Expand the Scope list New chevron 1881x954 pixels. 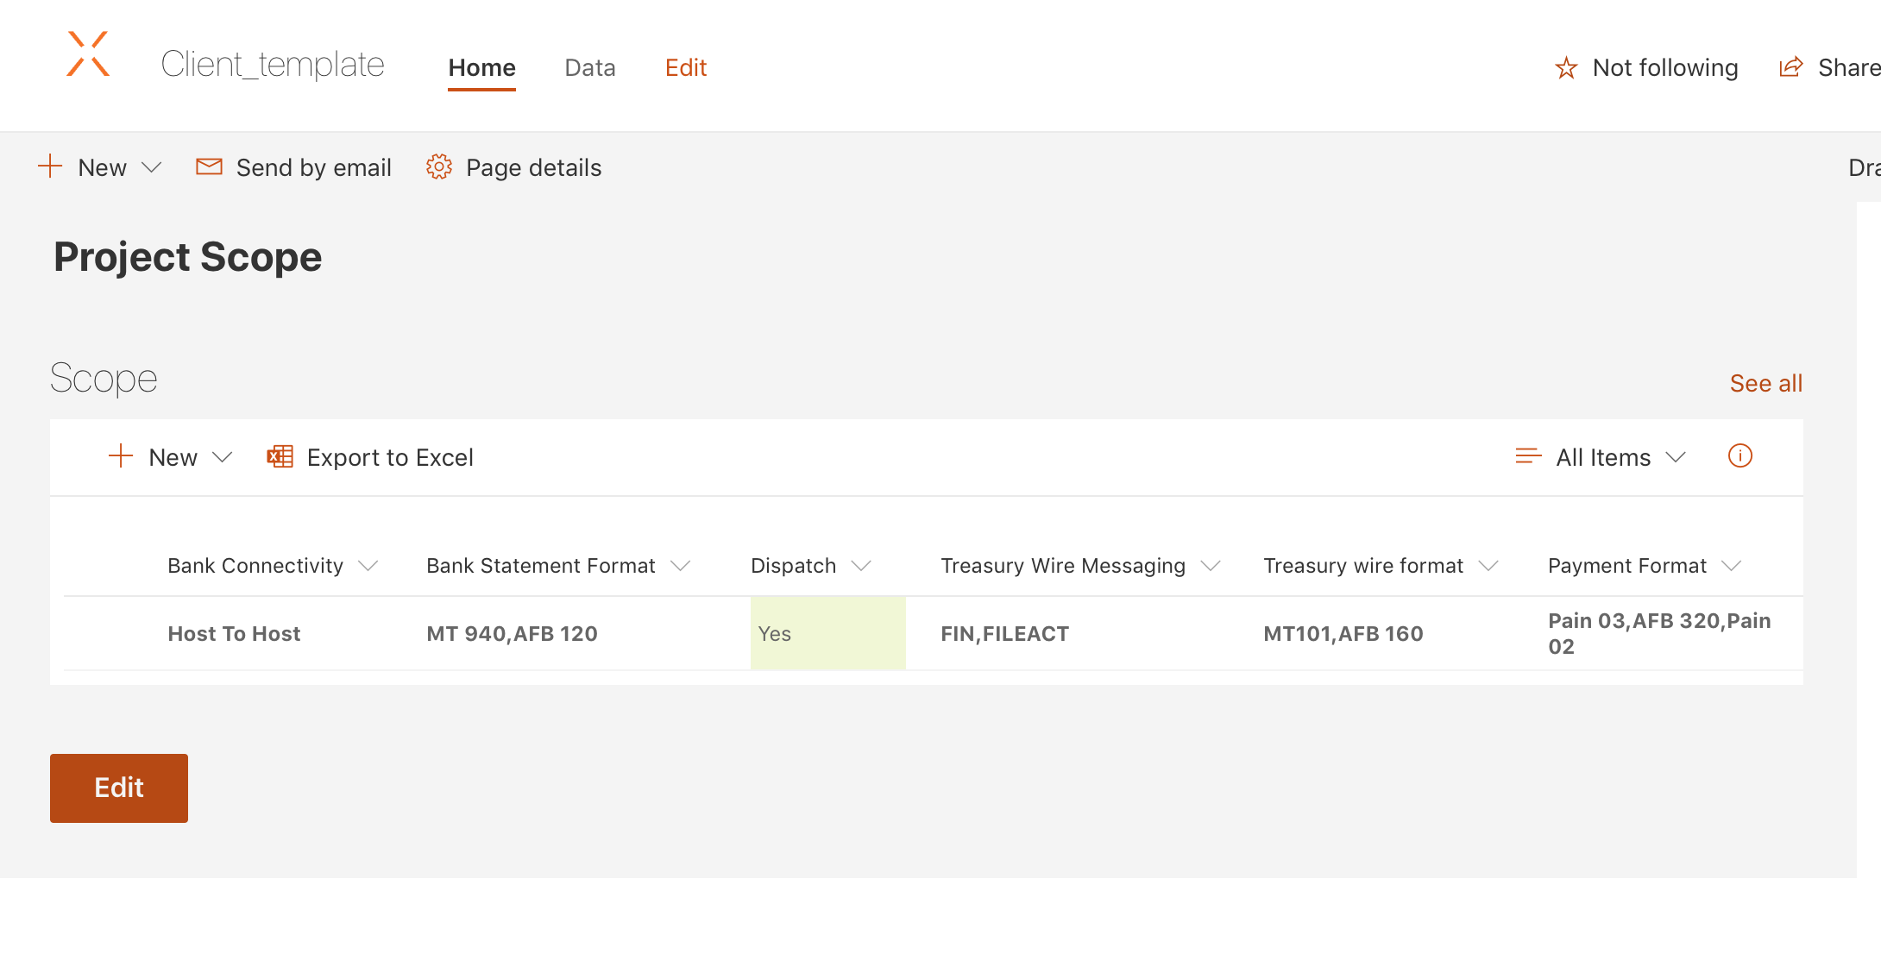point(223,457)
